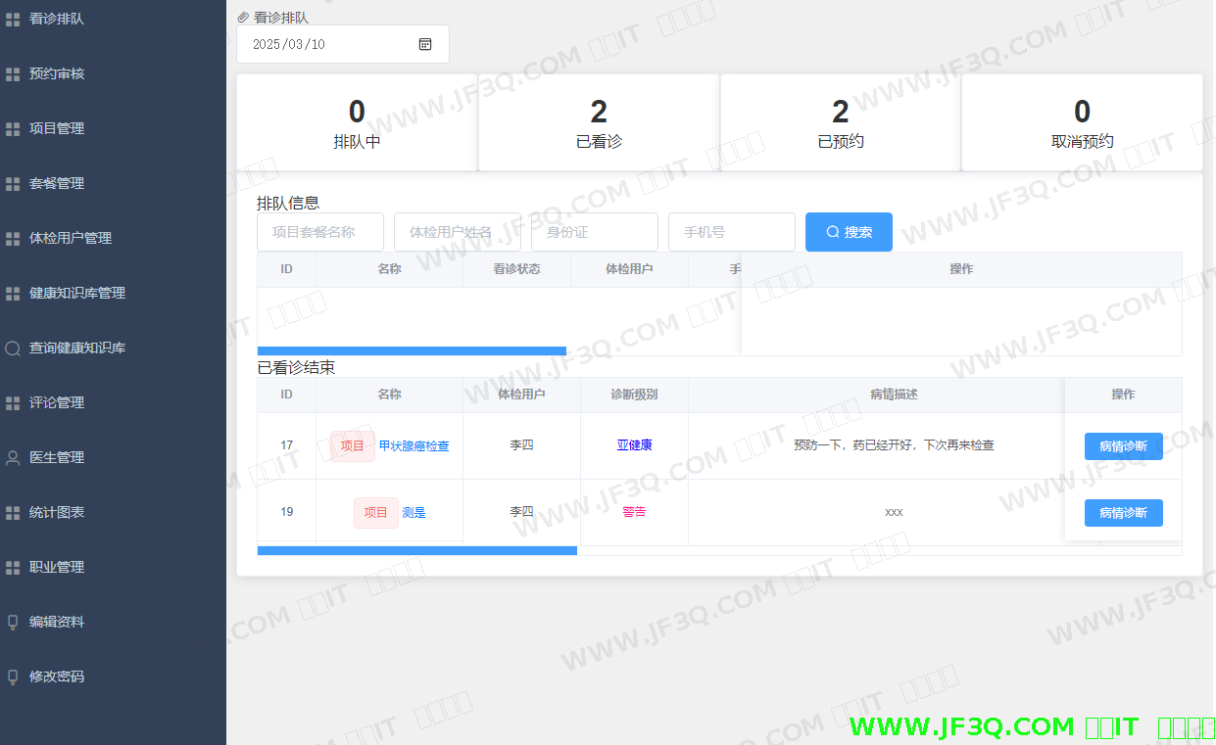Viewport: 1216px width, 745px height.
Task: Click the person icon beside 医生管理
Action: pos(13,457)
